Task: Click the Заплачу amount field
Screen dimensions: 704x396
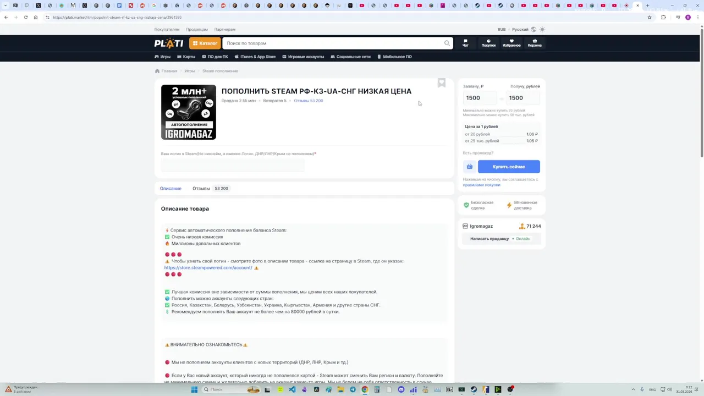Action: 480,98
